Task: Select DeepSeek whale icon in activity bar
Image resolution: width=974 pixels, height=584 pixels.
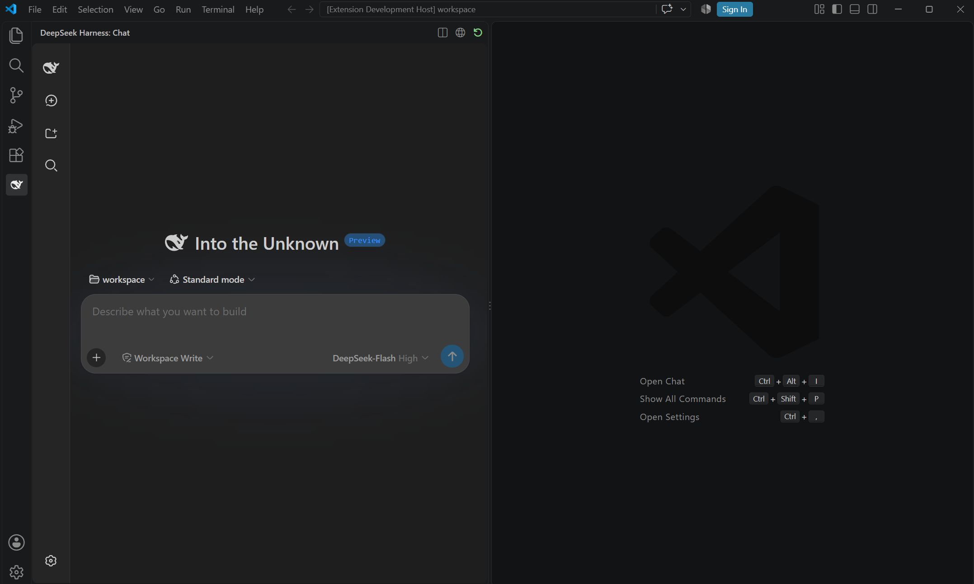Action: 17,185
